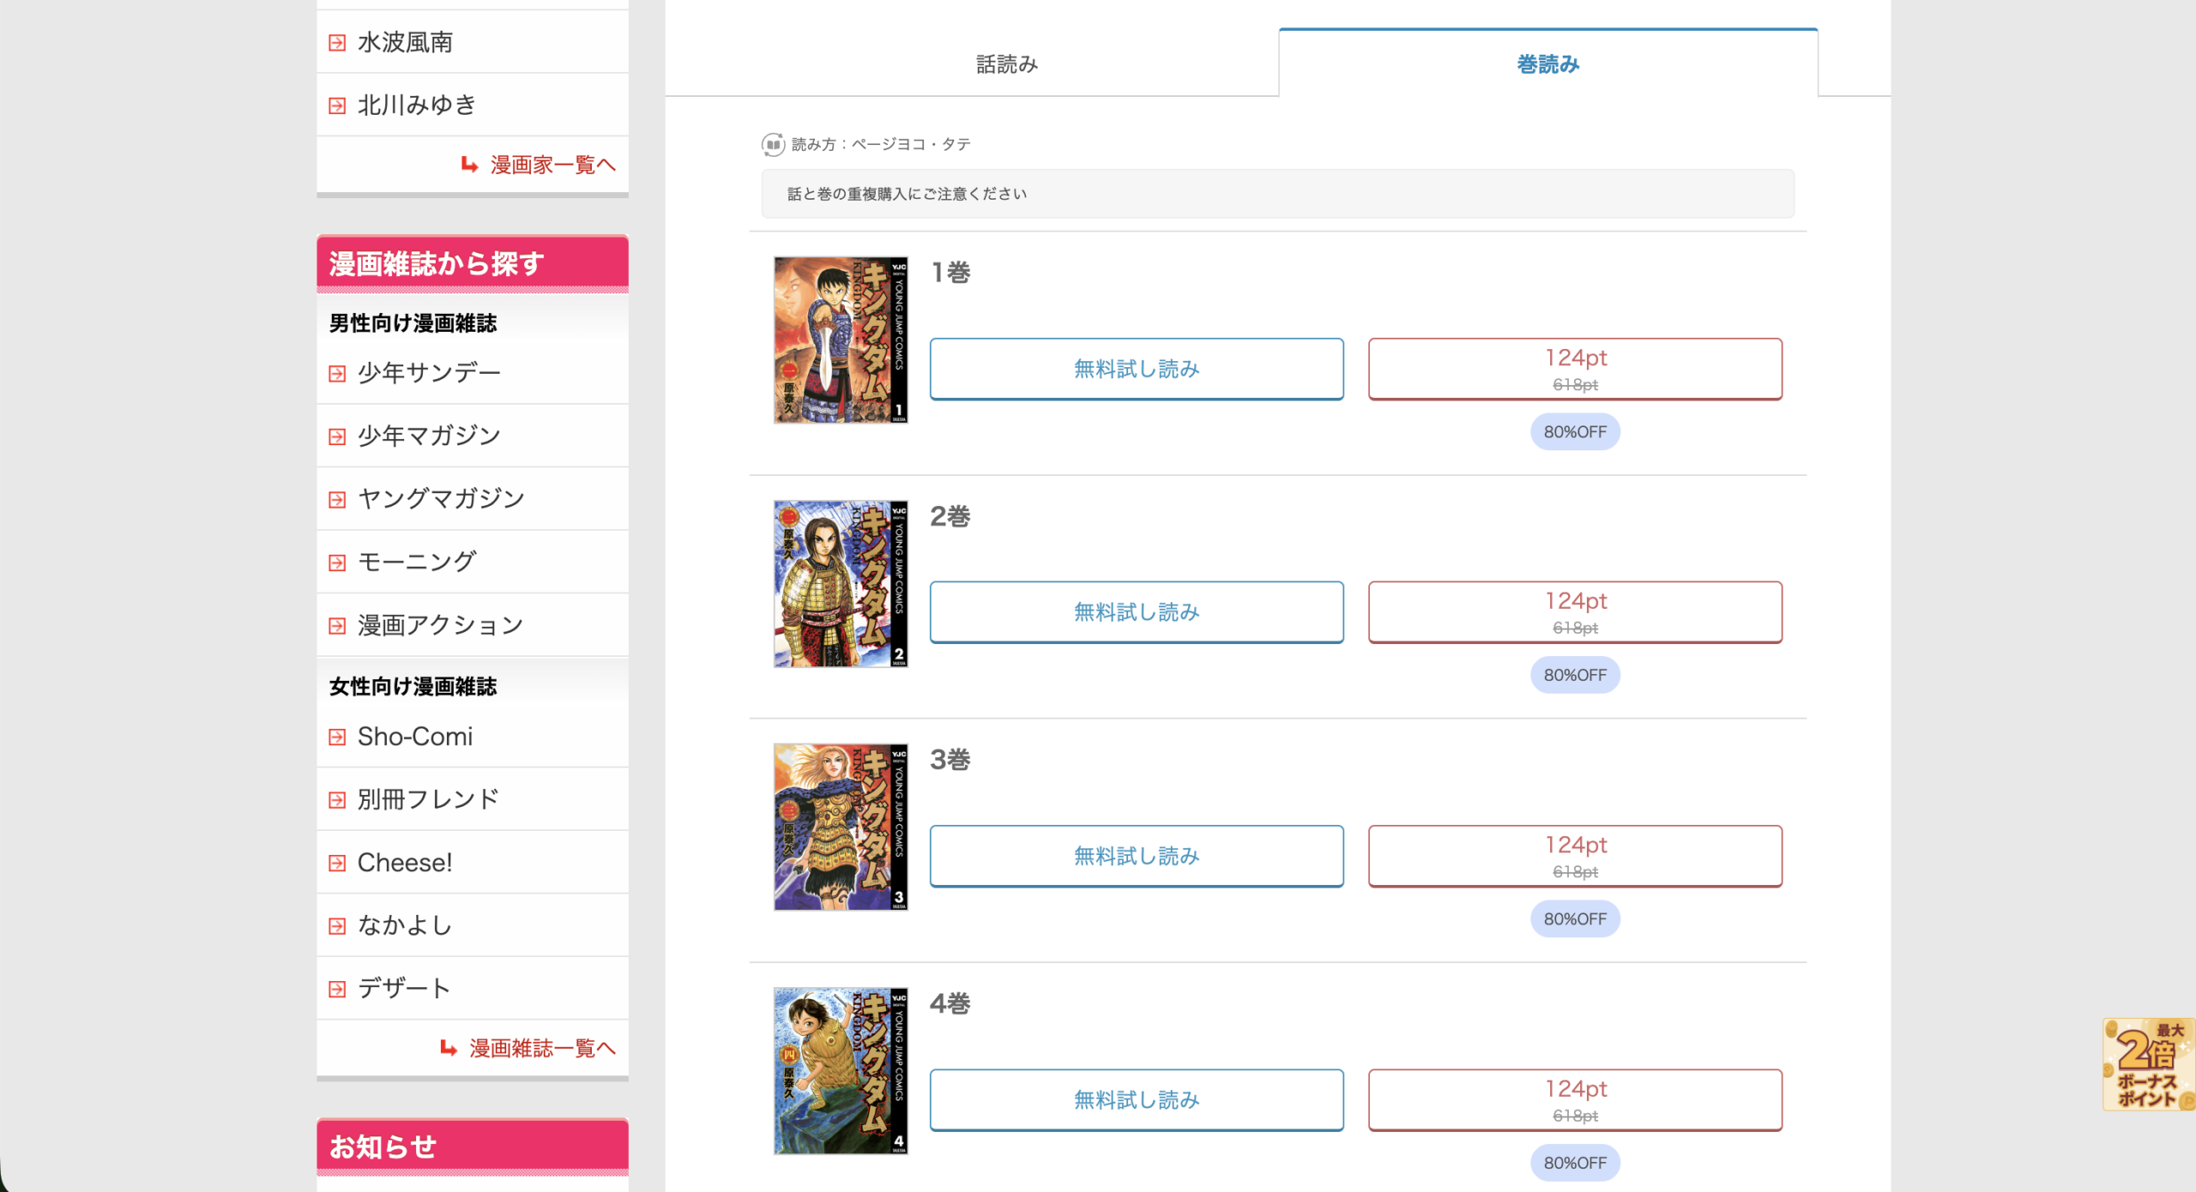Image resolution: width=2196 pixels, height=1192 pixels.
Task: Open Kingdom volume 3 cover thumbnail
Action: click(x=841, y=827)
